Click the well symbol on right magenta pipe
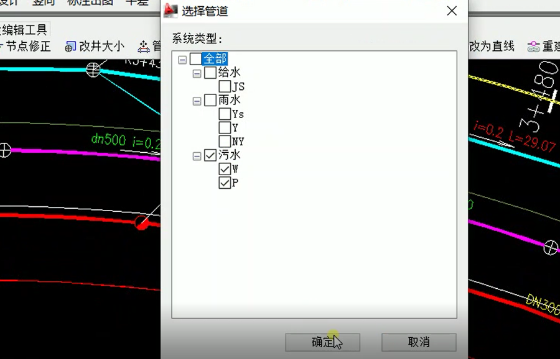Image resolution: width=560 pixels, height=359 pixels. tap(551, 247)
